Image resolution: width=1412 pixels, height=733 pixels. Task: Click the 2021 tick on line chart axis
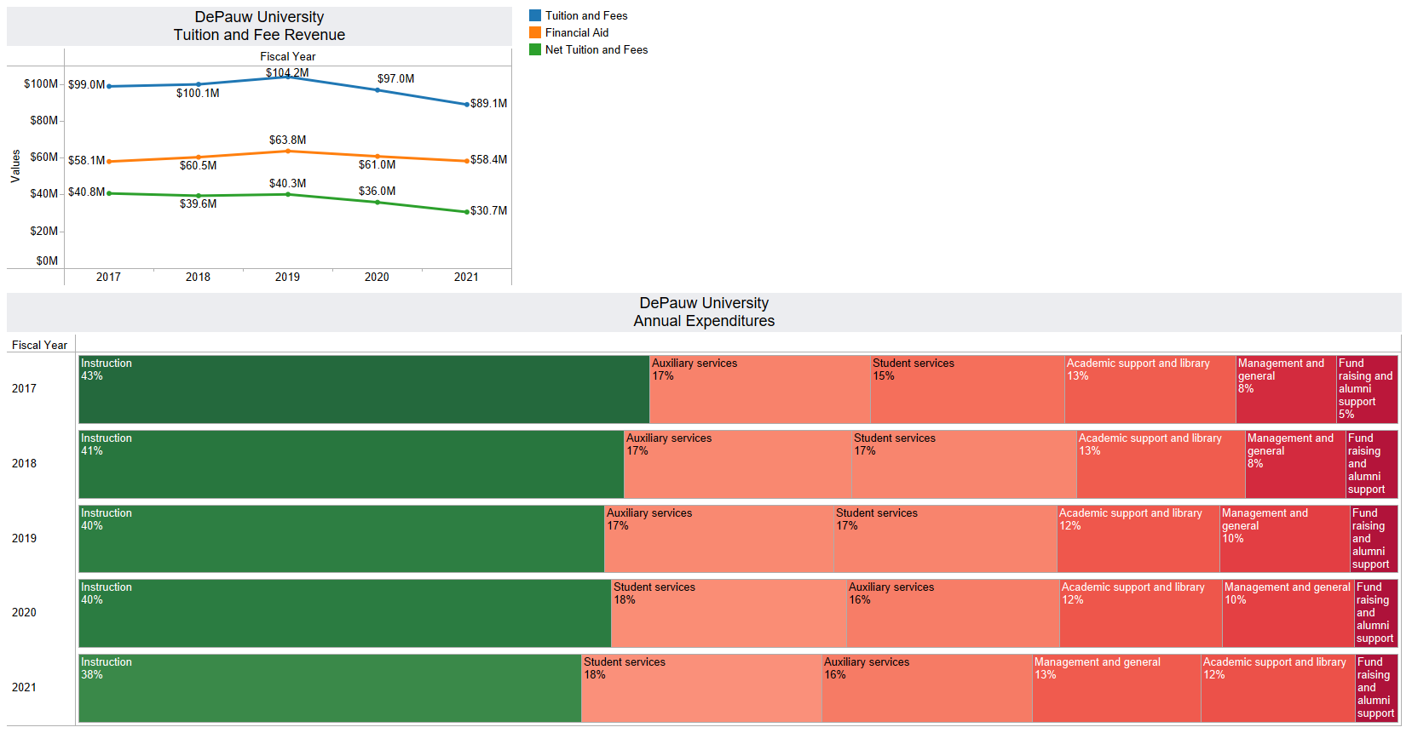[x=466, y=277]
